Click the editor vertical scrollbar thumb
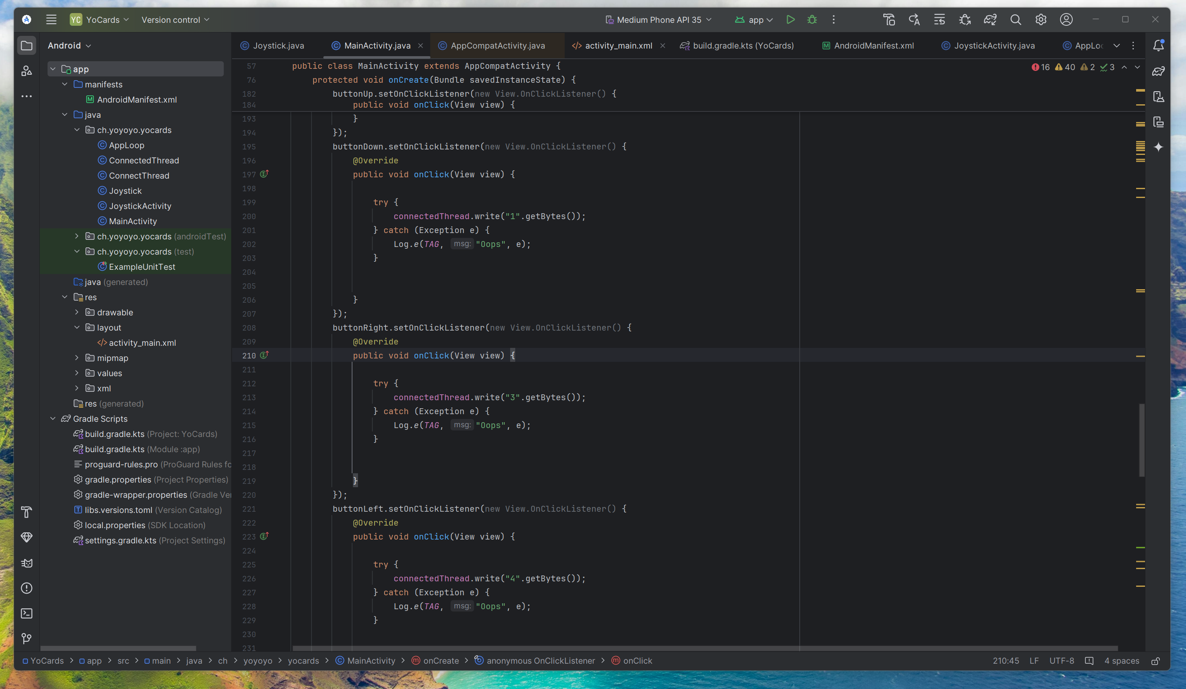The width and height of the screenshot is (1186, 689). click(1141, 439)
